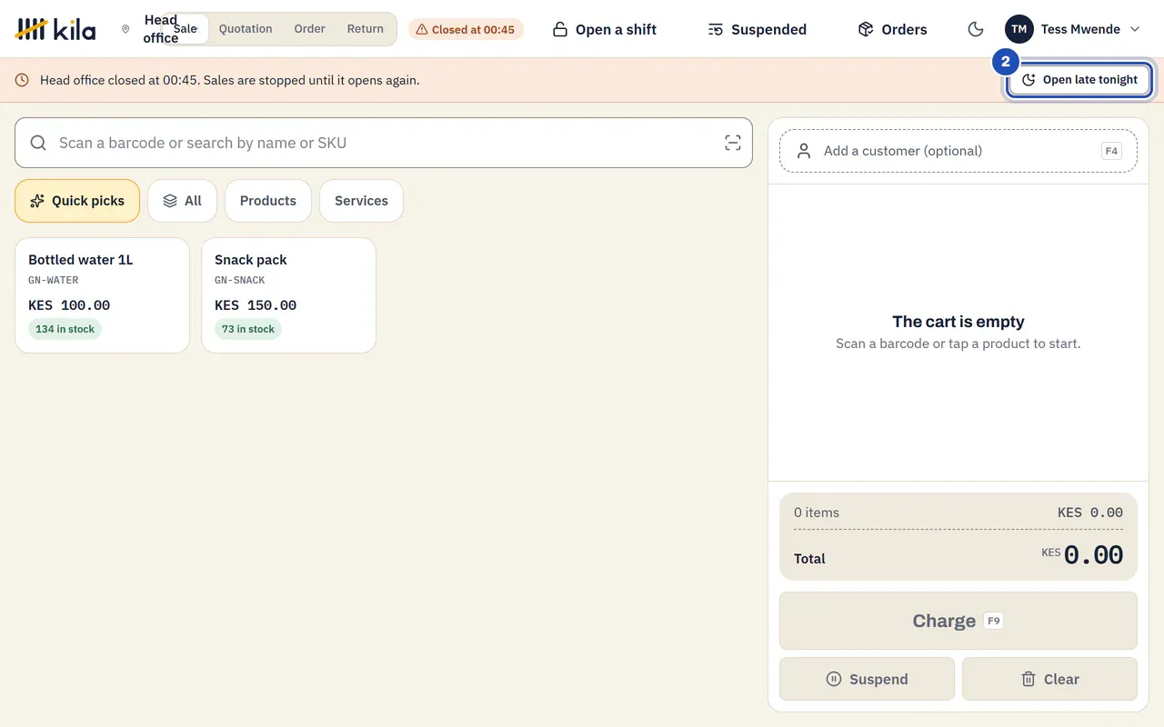Viewport: 1164px width, 727px height.
Task: Click Add a customer (optional) field
Action: (958, 151)
